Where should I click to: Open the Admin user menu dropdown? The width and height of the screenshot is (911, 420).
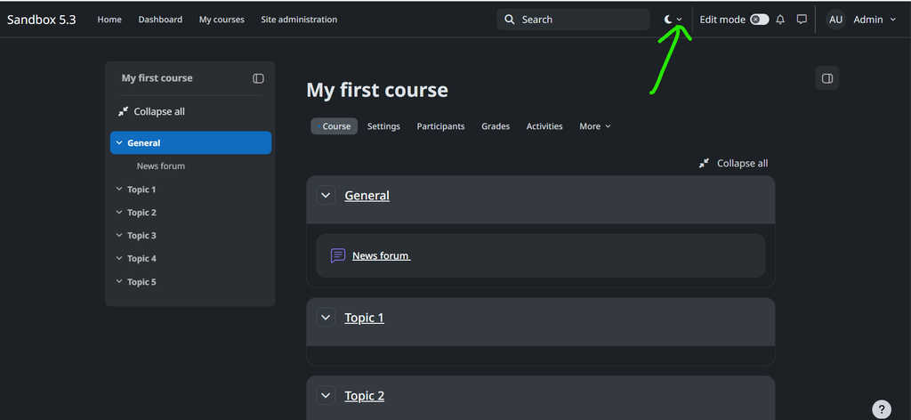pyautogui.click(x=875, y=20)
